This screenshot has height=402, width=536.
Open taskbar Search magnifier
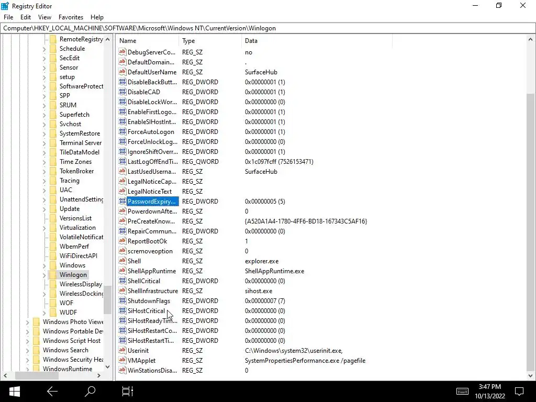coord(90,392)
